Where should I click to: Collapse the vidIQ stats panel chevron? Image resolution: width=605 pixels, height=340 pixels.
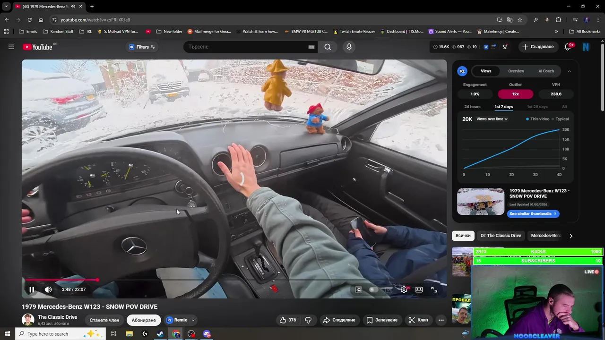coord(569,71)
